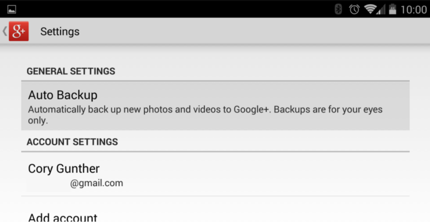This screenshot has height=222, width=430.
Task: Tap the battery status icon
Action: click(392, 9)
